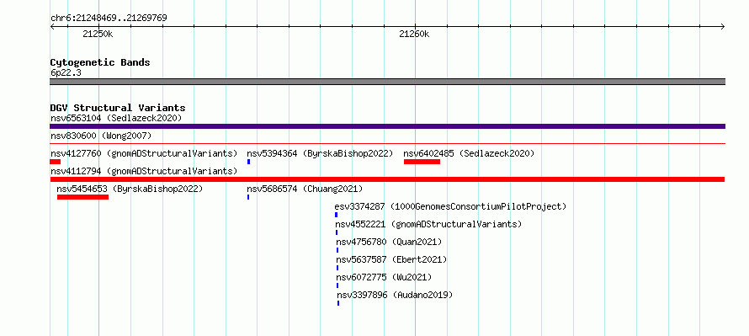Select the long red nsv4112794 variant bar
The image size is (749, 336).
(387, 179)
